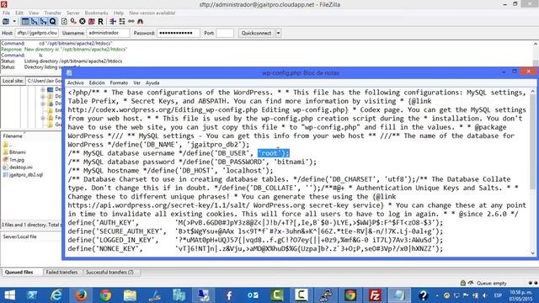Select the Bitnami folder in local files
The width and height of the screenshot is (539, 303).
tap(17, 151)
